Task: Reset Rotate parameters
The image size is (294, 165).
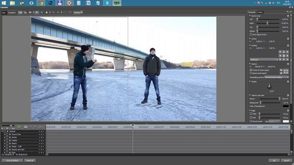Action: point(288,82)
